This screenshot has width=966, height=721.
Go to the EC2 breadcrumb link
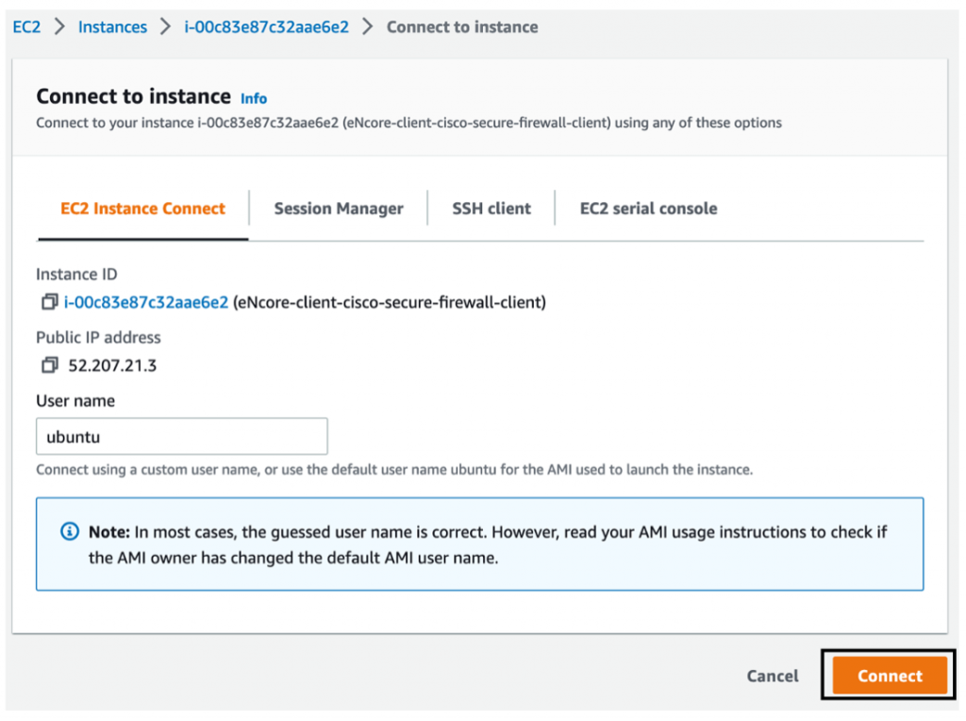[26, 27]
